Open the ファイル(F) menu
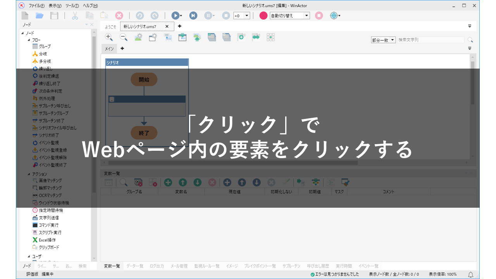496x279 pixels. [x=37, y=5]
